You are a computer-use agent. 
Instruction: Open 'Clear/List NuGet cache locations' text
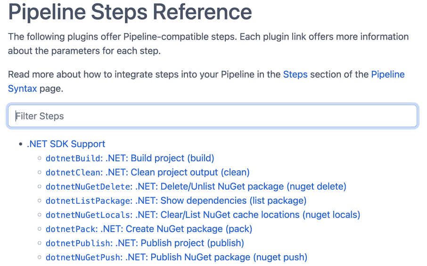pos(230,215)
